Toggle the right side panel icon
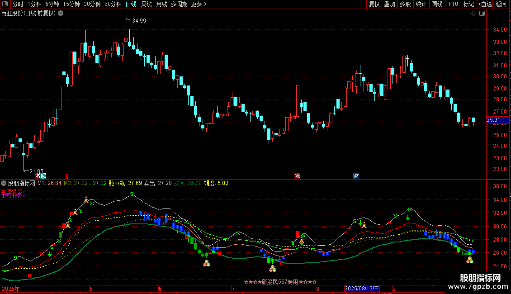The image size is (511, 294). point(482,14)
